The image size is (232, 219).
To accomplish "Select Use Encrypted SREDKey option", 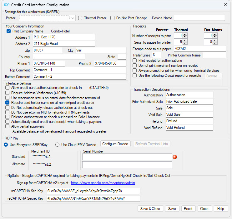I will [6, 144].
